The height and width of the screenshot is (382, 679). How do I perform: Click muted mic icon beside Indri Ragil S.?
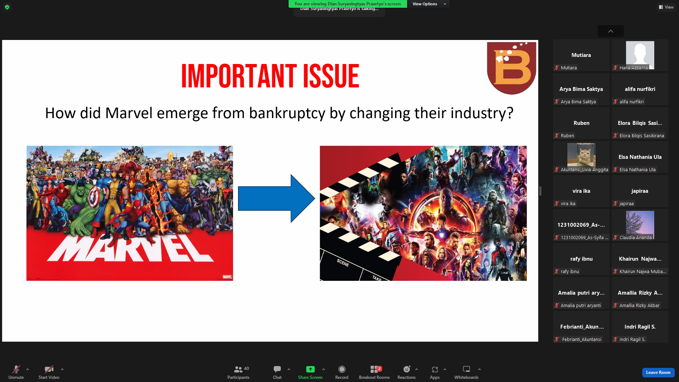615,339
